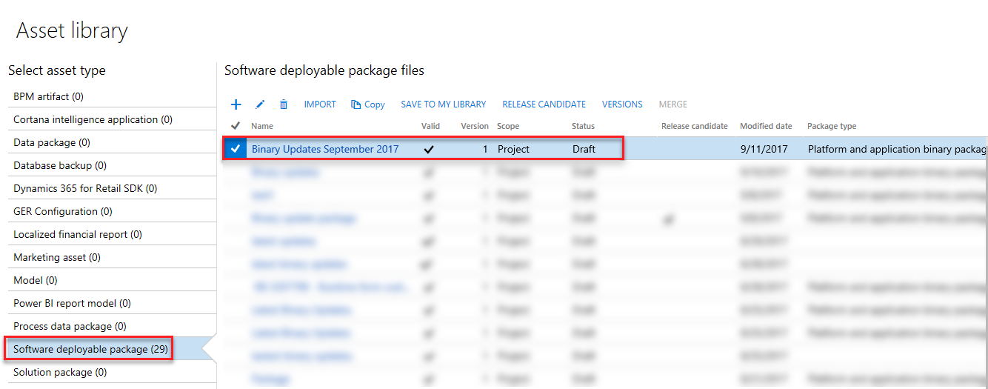
Task: Click the pencil edit icon
Action: [x=260, y=104]
